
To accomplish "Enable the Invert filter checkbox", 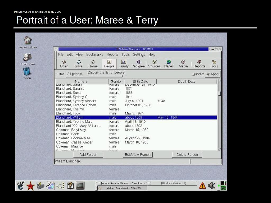I will [x=193, y=74].
